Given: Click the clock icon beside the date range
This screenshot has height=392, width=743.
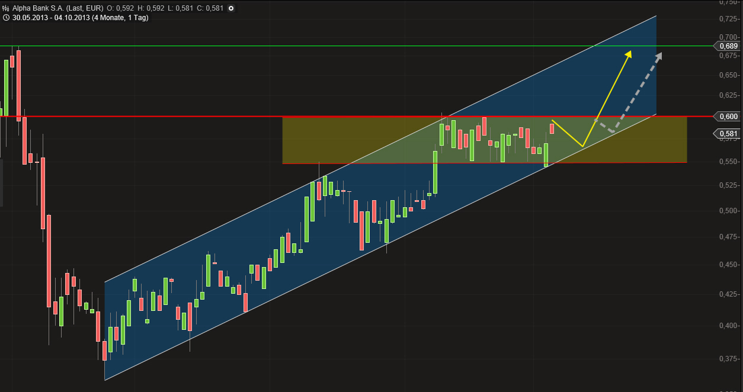Looking at the screenshot, I should 6,18.
